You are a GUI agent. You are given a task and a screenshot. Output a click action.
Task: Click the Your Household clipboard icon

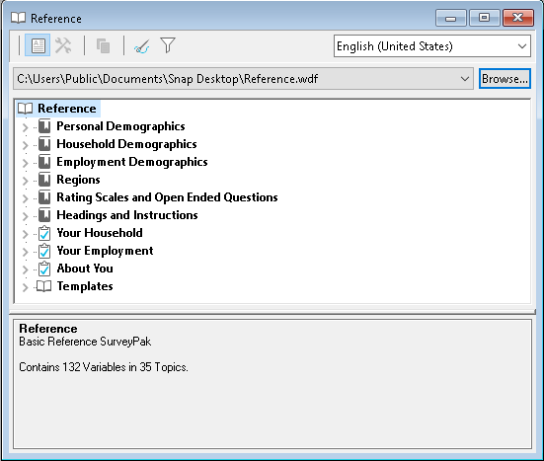click(x=44, y=233)
